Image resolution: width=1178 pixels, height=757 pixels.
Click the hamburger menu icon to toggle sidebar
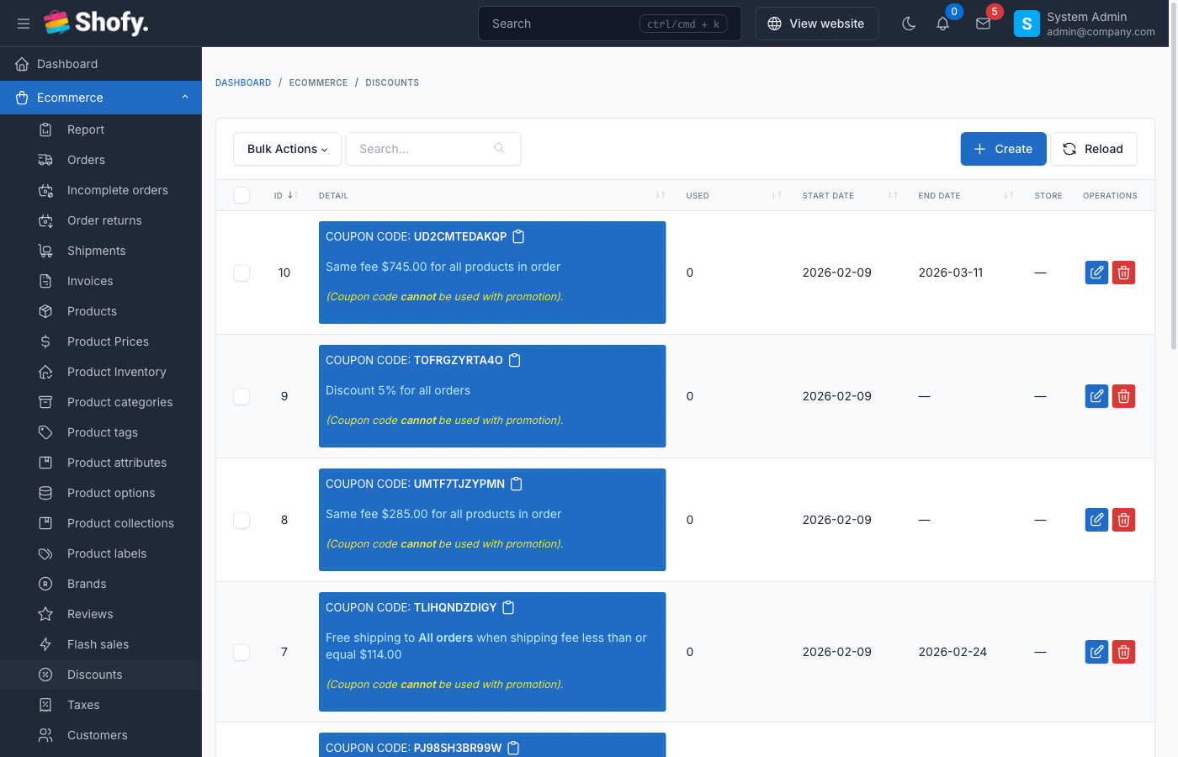pos(24,24)
